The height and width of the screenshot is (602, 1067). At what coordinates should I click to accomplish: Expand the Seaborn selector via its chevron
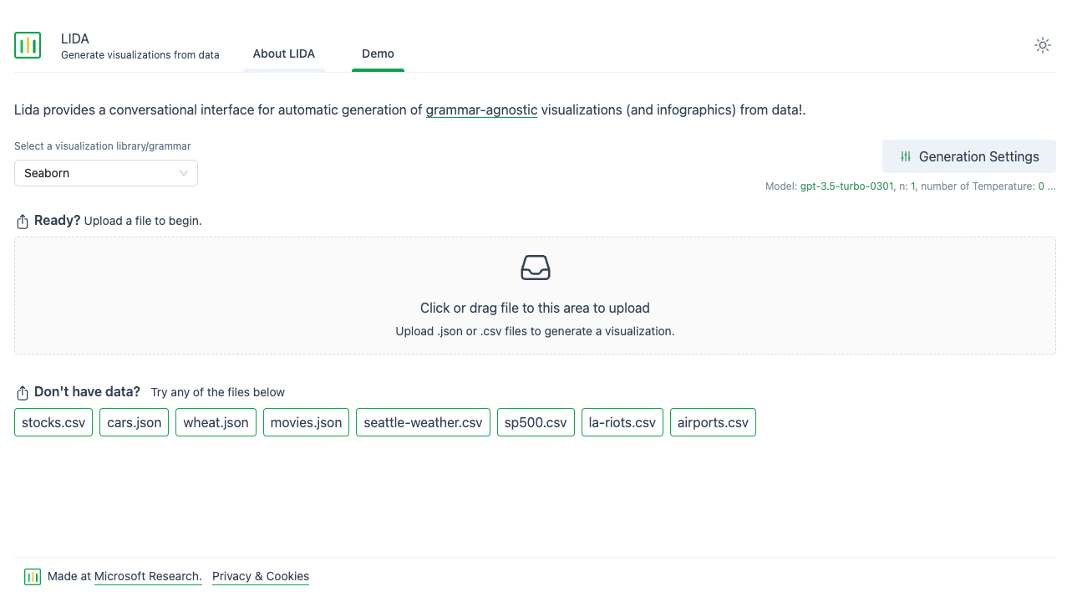183,173
